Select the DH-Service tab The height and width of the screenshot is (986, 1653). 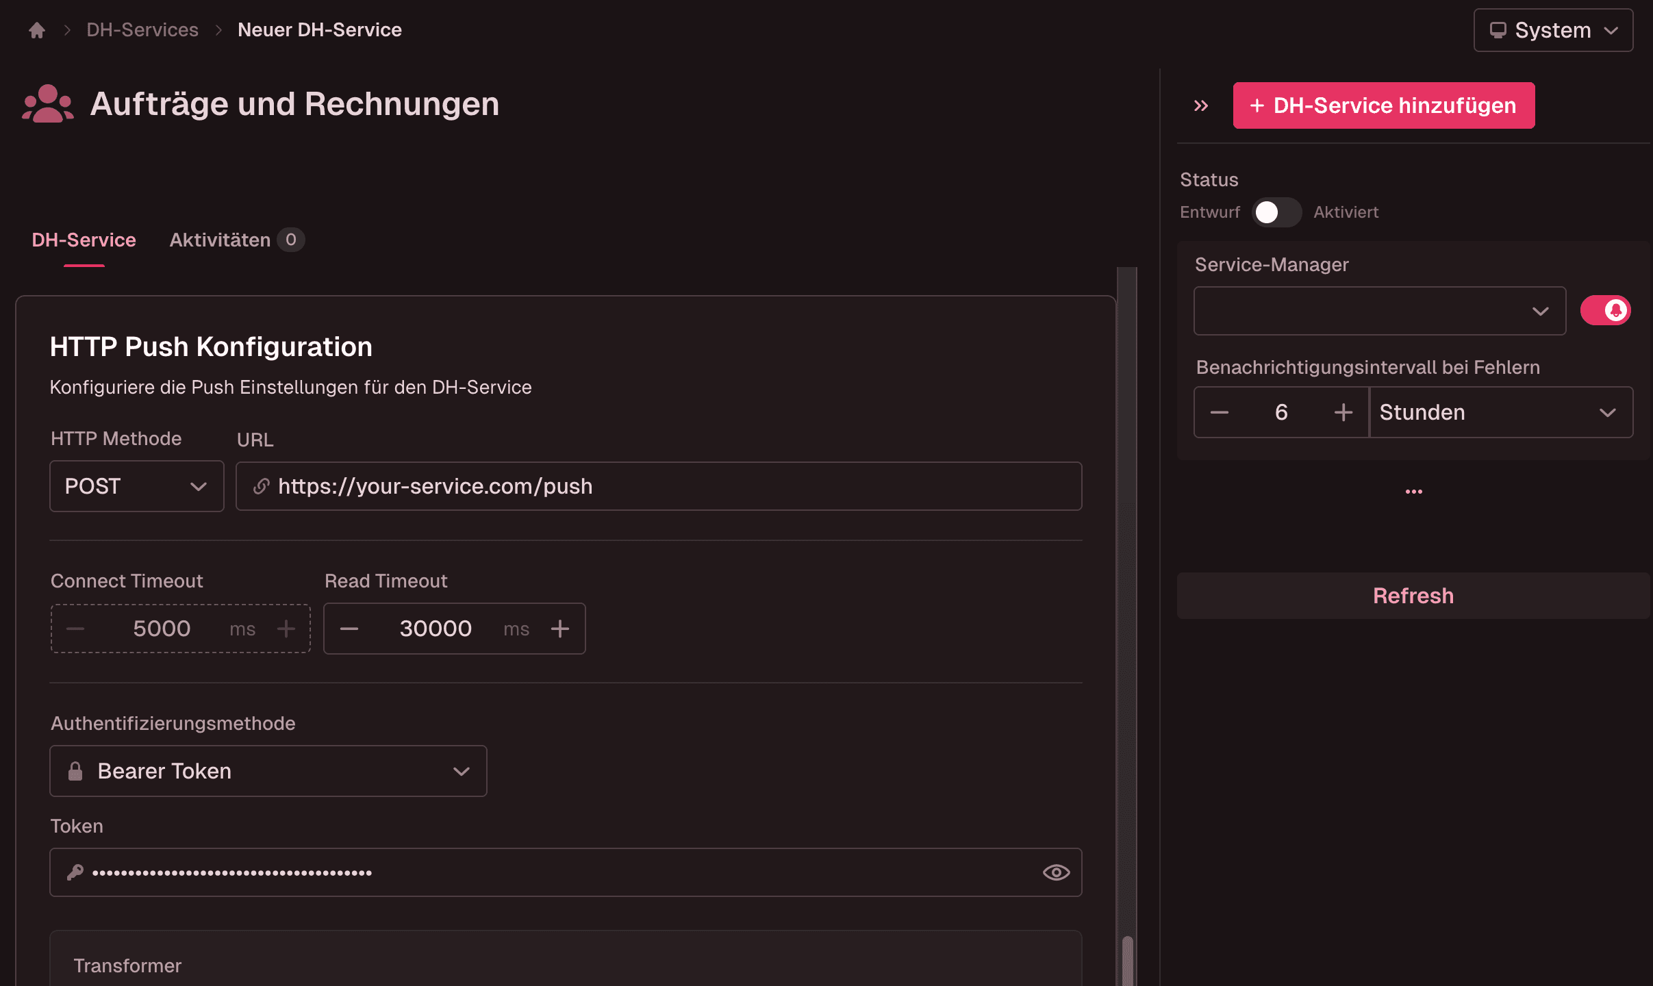[84, 240]
